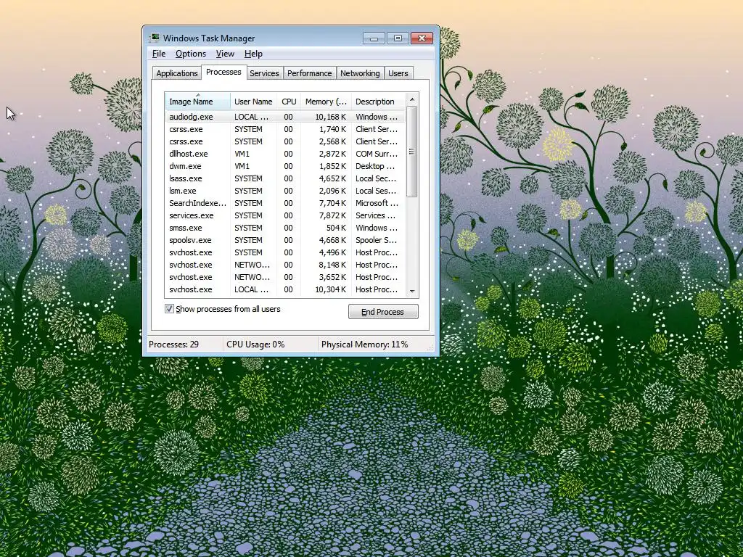The image size is (743, 557).
Task: Click the 10,168 K memory value
Action: [330, 117]
